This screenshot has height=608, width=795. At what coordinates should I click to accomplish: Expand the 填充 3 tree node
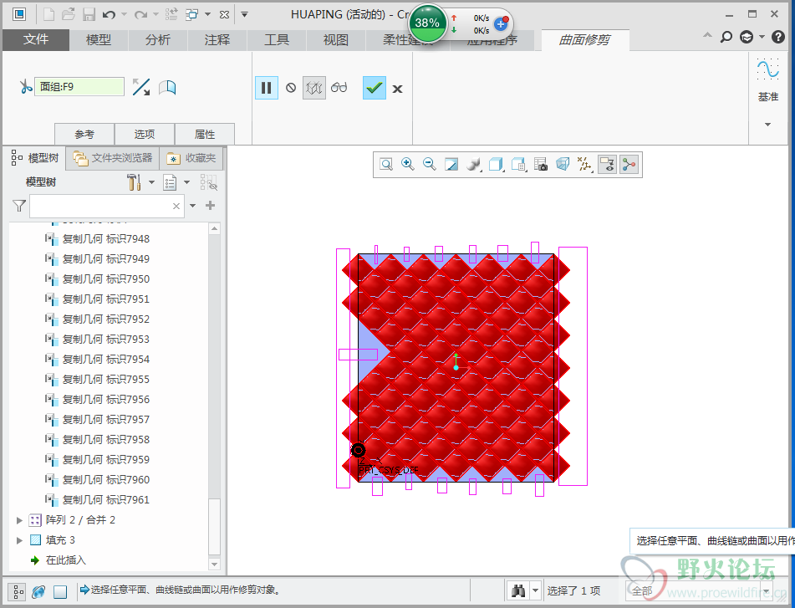19,540
